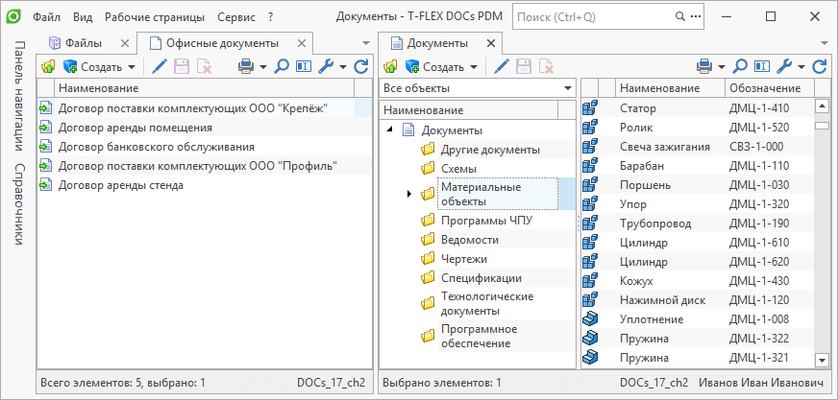This screenshot has height=400, width=838.
Task: Select the Свеча зажигания row
Action: pyautogui.click(x=697, y=147)
